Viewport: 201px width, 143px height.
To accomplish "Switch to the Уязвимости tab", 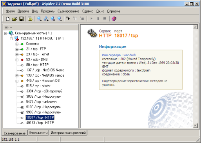I will coord(38,133).
